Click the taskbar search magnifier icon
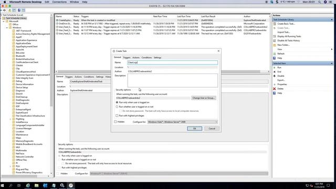336x189 pixels. click(x=10, y=185)
